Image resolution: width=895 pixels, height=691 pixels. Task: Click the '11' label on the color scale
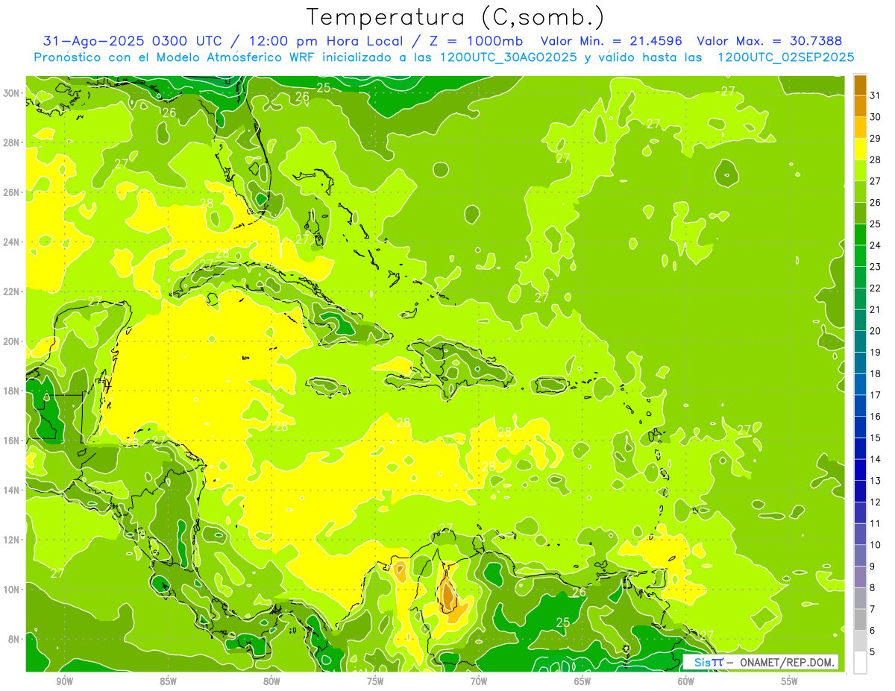click(876, 523)
